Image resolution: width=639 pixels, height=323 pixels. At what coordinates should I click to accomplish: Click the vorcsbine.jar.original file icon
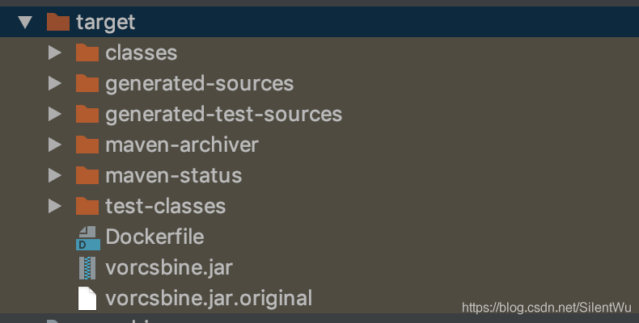(x=87, y=298)
